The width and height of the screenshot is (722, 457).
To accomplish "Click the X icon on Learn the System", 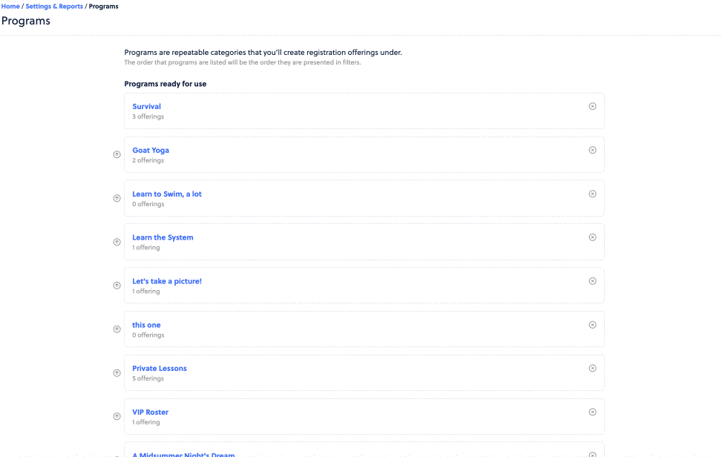I will [592, 237].
